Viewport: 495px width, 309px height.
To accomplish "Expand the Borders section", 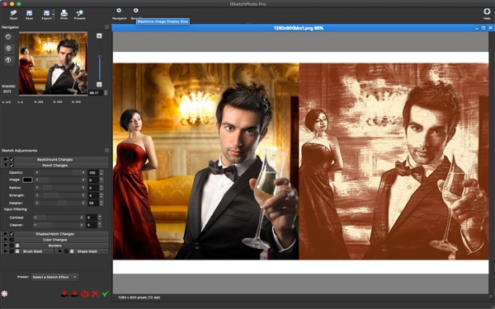I will click(6, 246).
